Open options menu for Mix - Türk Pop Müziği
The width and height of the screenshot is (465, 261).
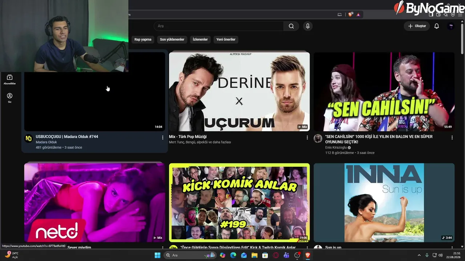point(307,137)
